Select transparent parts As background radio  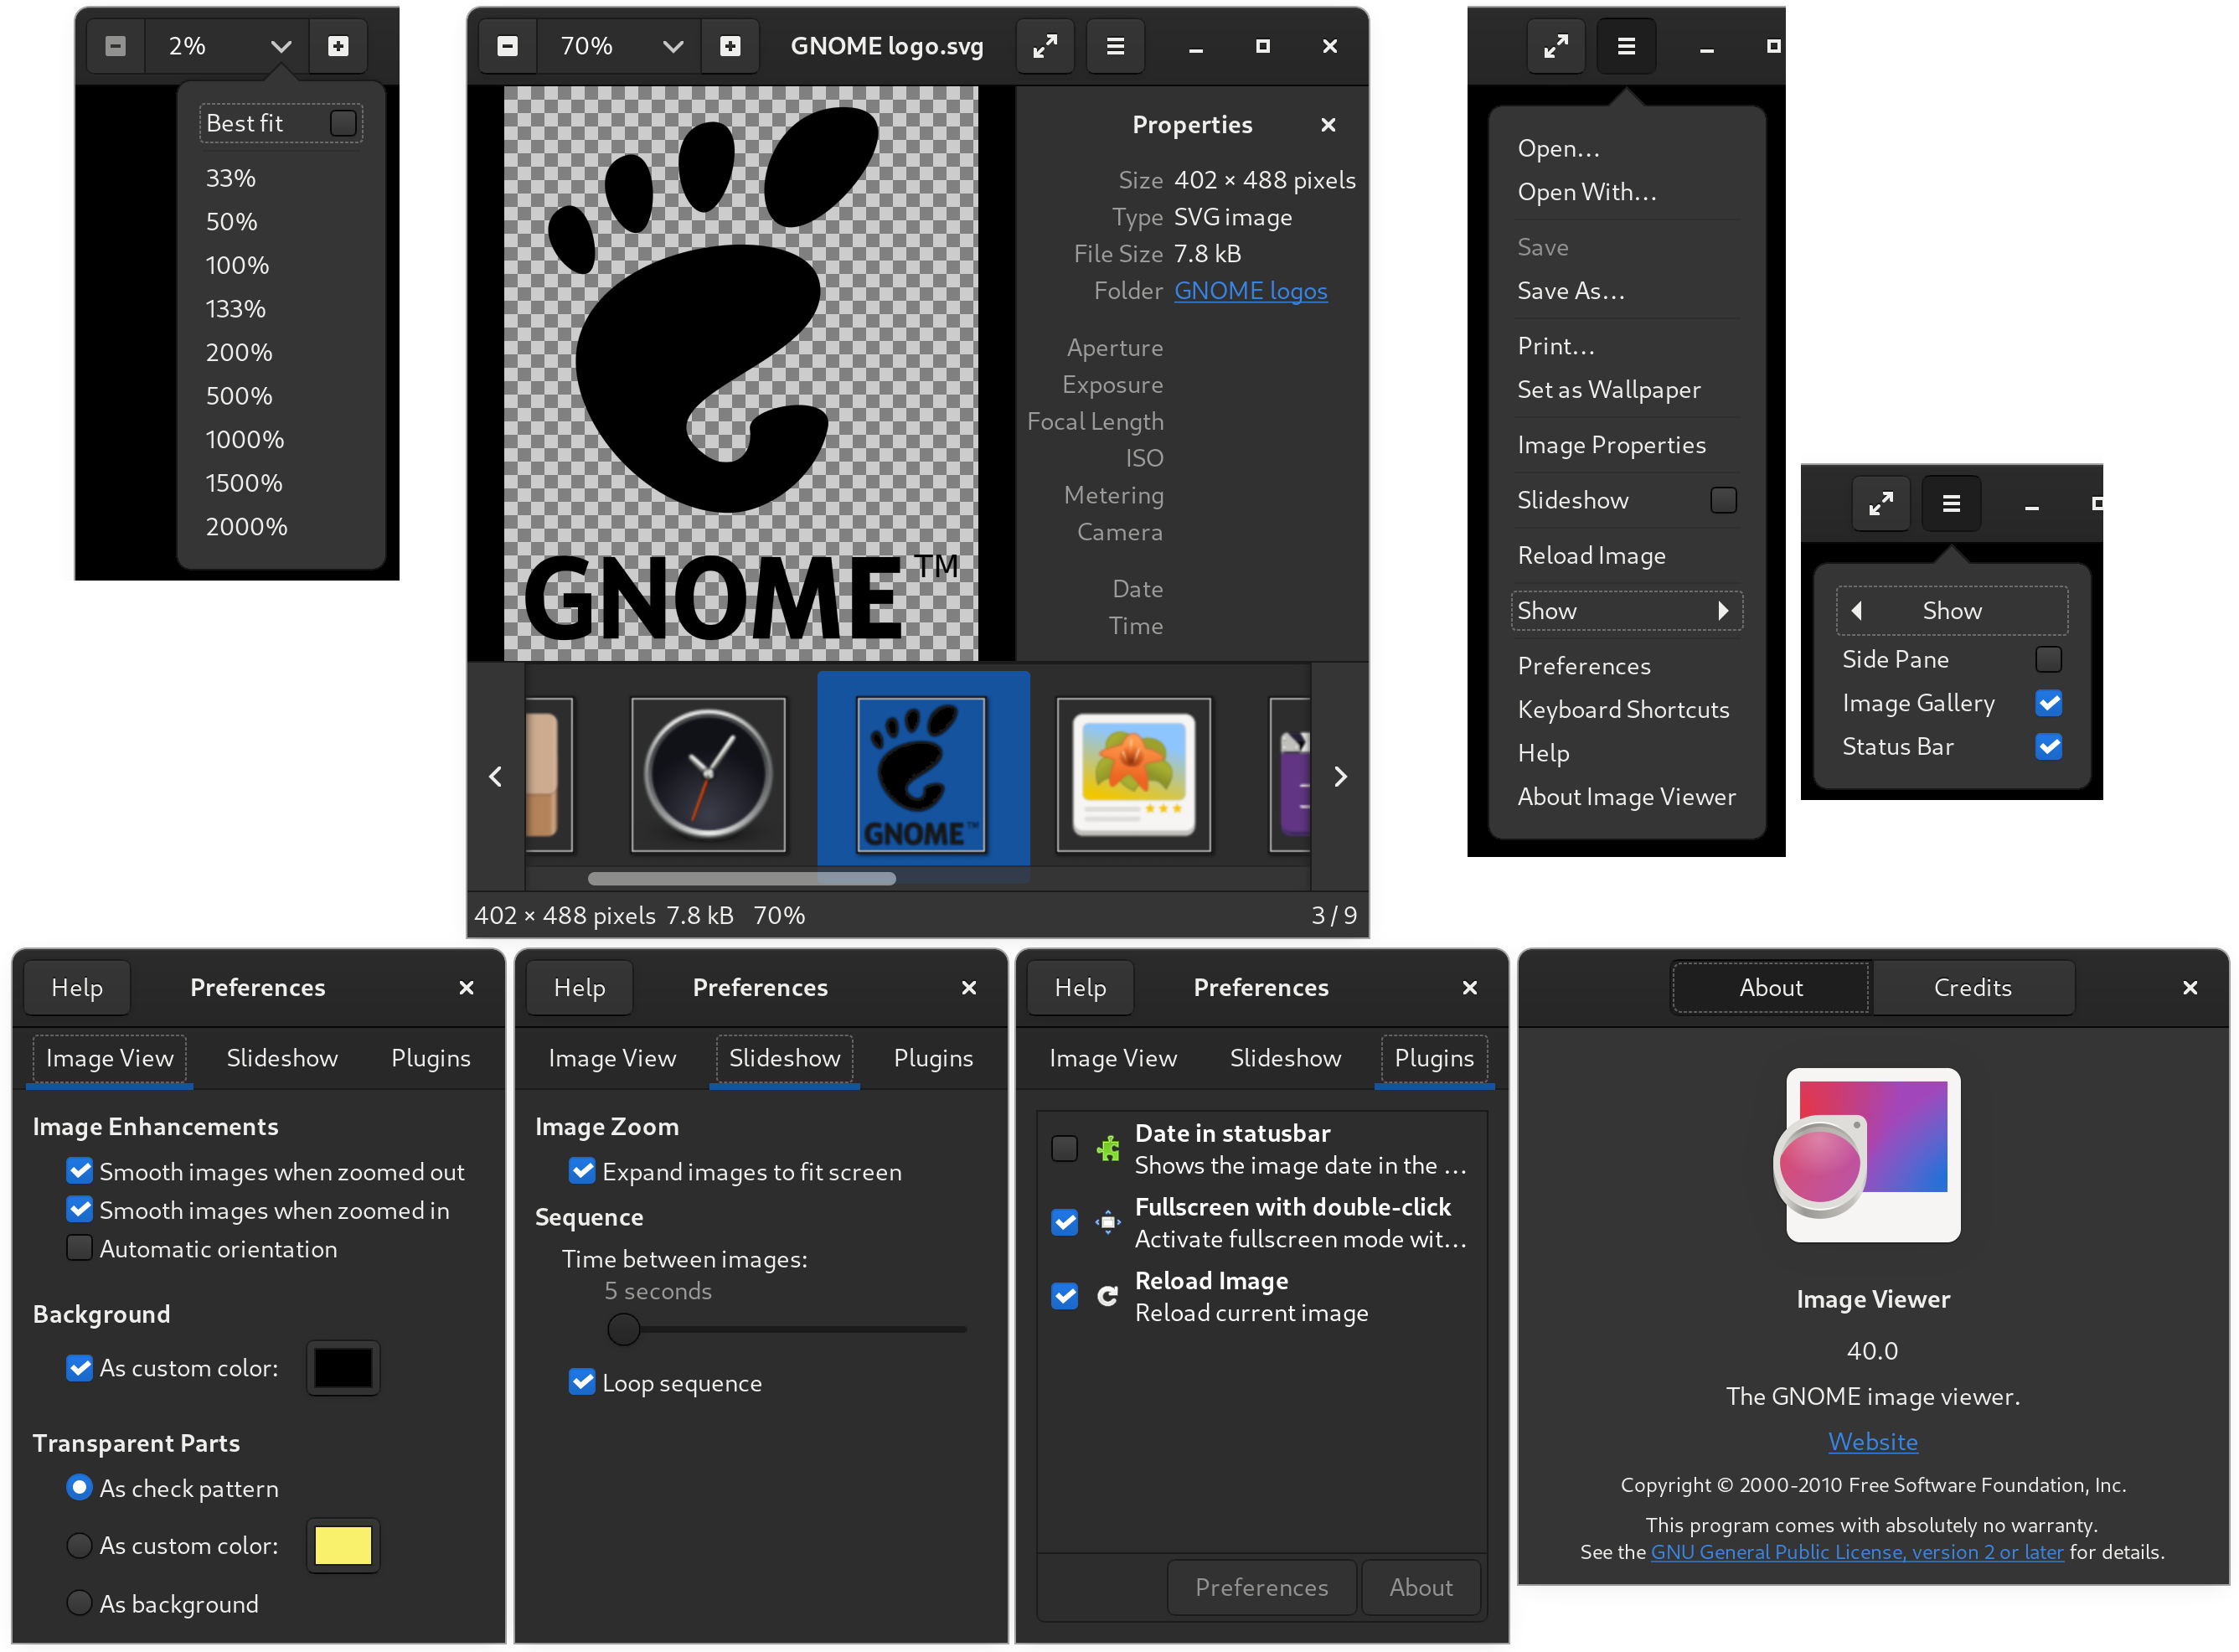(79, 1604)
